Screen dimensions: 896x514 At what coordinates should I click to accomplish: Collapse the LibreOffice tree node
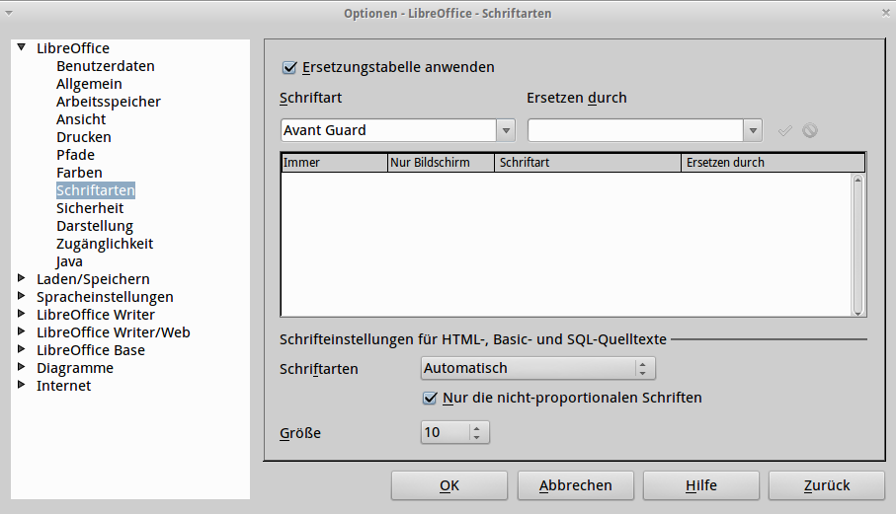point(23,47)
